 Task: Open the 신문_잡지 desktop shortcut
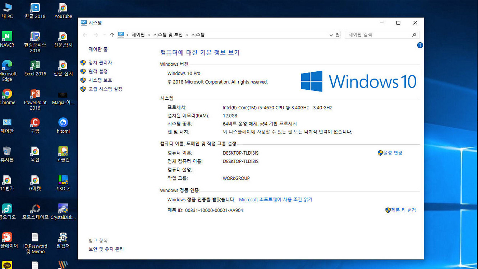tap(63, 68)
